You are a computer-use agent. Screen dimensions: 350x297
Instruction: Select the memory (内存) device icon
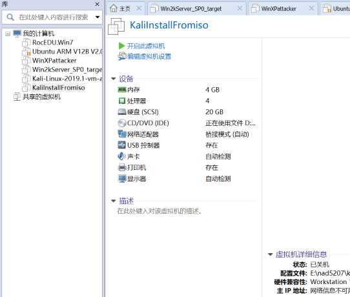(122, 90)
